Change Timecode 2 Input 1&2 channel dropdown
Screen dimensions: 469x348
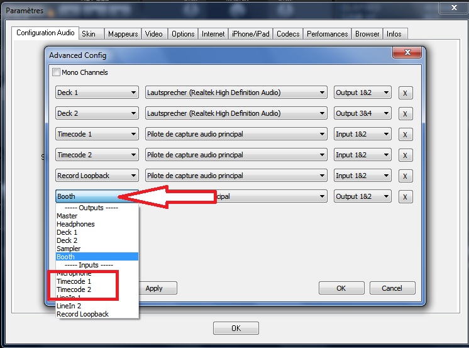363,155
